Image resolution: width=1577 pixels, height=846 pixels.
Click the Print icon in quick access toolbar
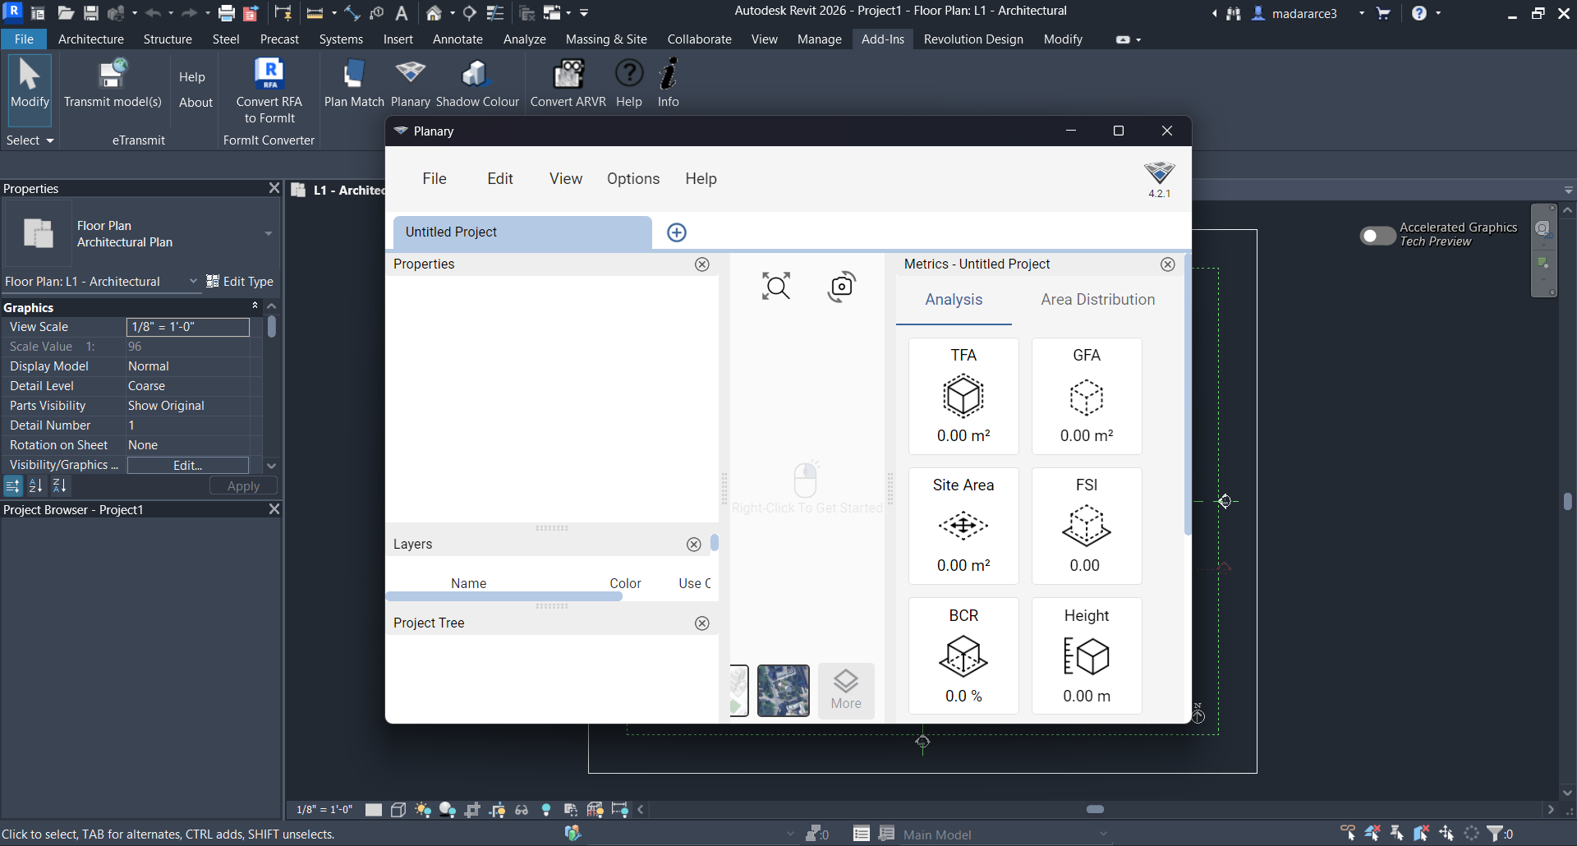click(227, 13)
